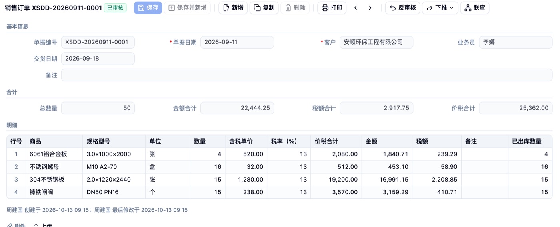Click unit price cell 520.00
The height and width of the screenshot is (227, 560).
[x=246, y=154]
